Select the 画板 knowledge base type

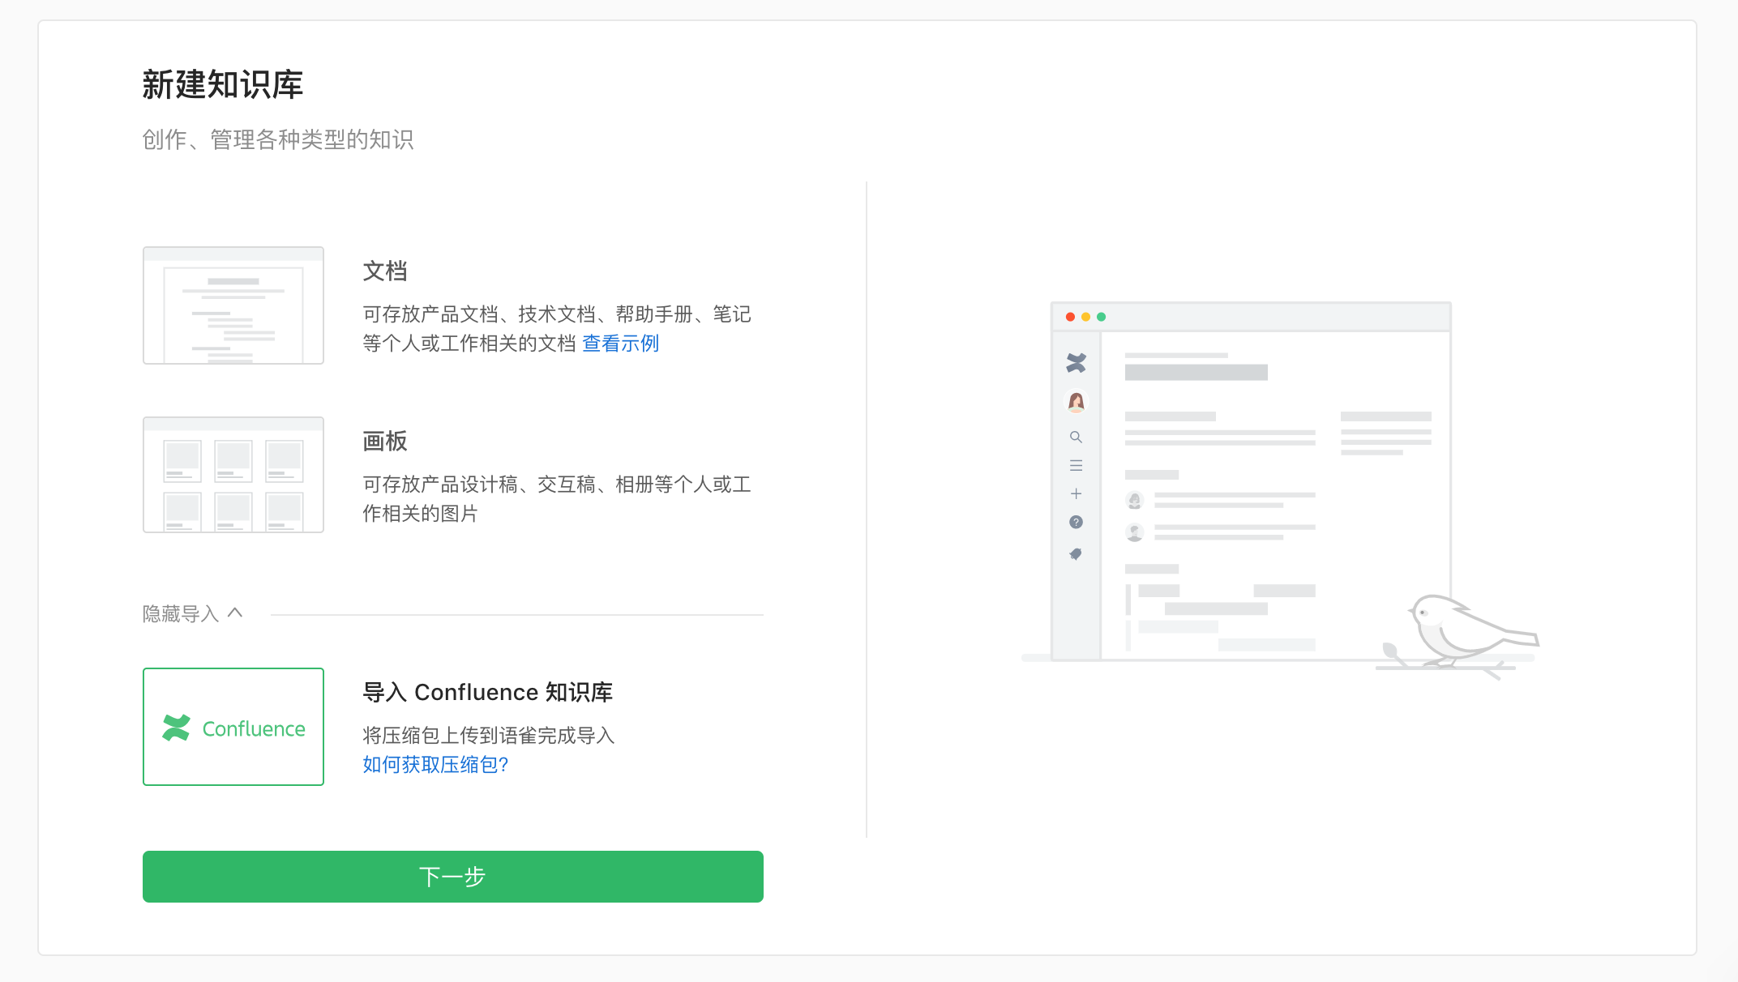[385, 441]
